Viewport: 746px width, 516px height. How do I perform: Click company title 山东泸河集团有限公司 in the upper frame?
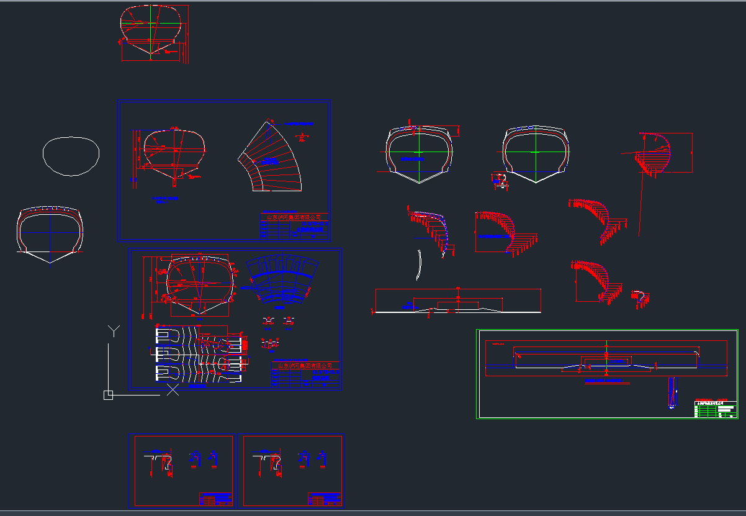click(x=294, y=217)
